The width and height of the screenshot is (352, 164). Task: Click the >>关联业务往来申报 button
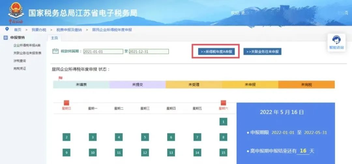262,51
